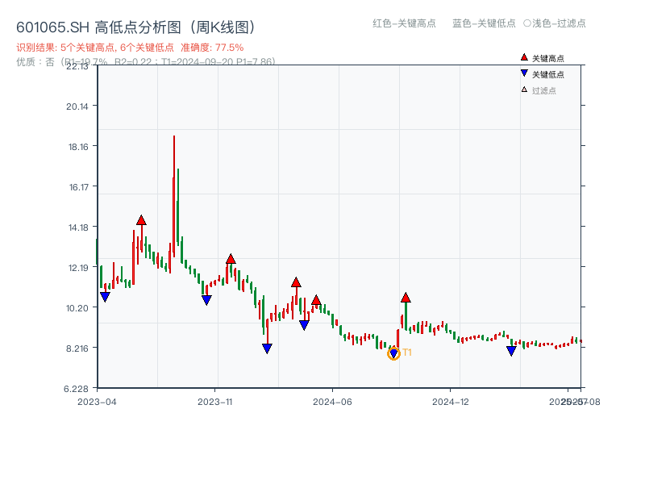Image resolution: width=645 pixels, height=484 pixels.
Task: Select the blue key-low triangle near 2023-11
Action: point(206,300)
